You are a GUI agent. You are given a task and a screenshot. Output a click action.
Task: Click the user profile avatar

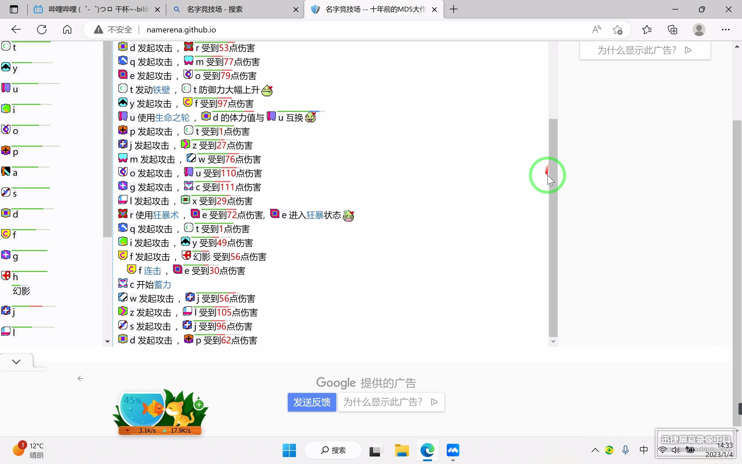[699, 30]
